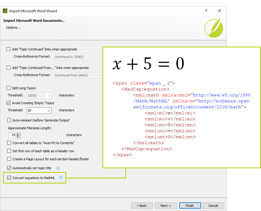
Task: Click the MadCap Flare icon in title bar
Action: [x=5, y=11]
